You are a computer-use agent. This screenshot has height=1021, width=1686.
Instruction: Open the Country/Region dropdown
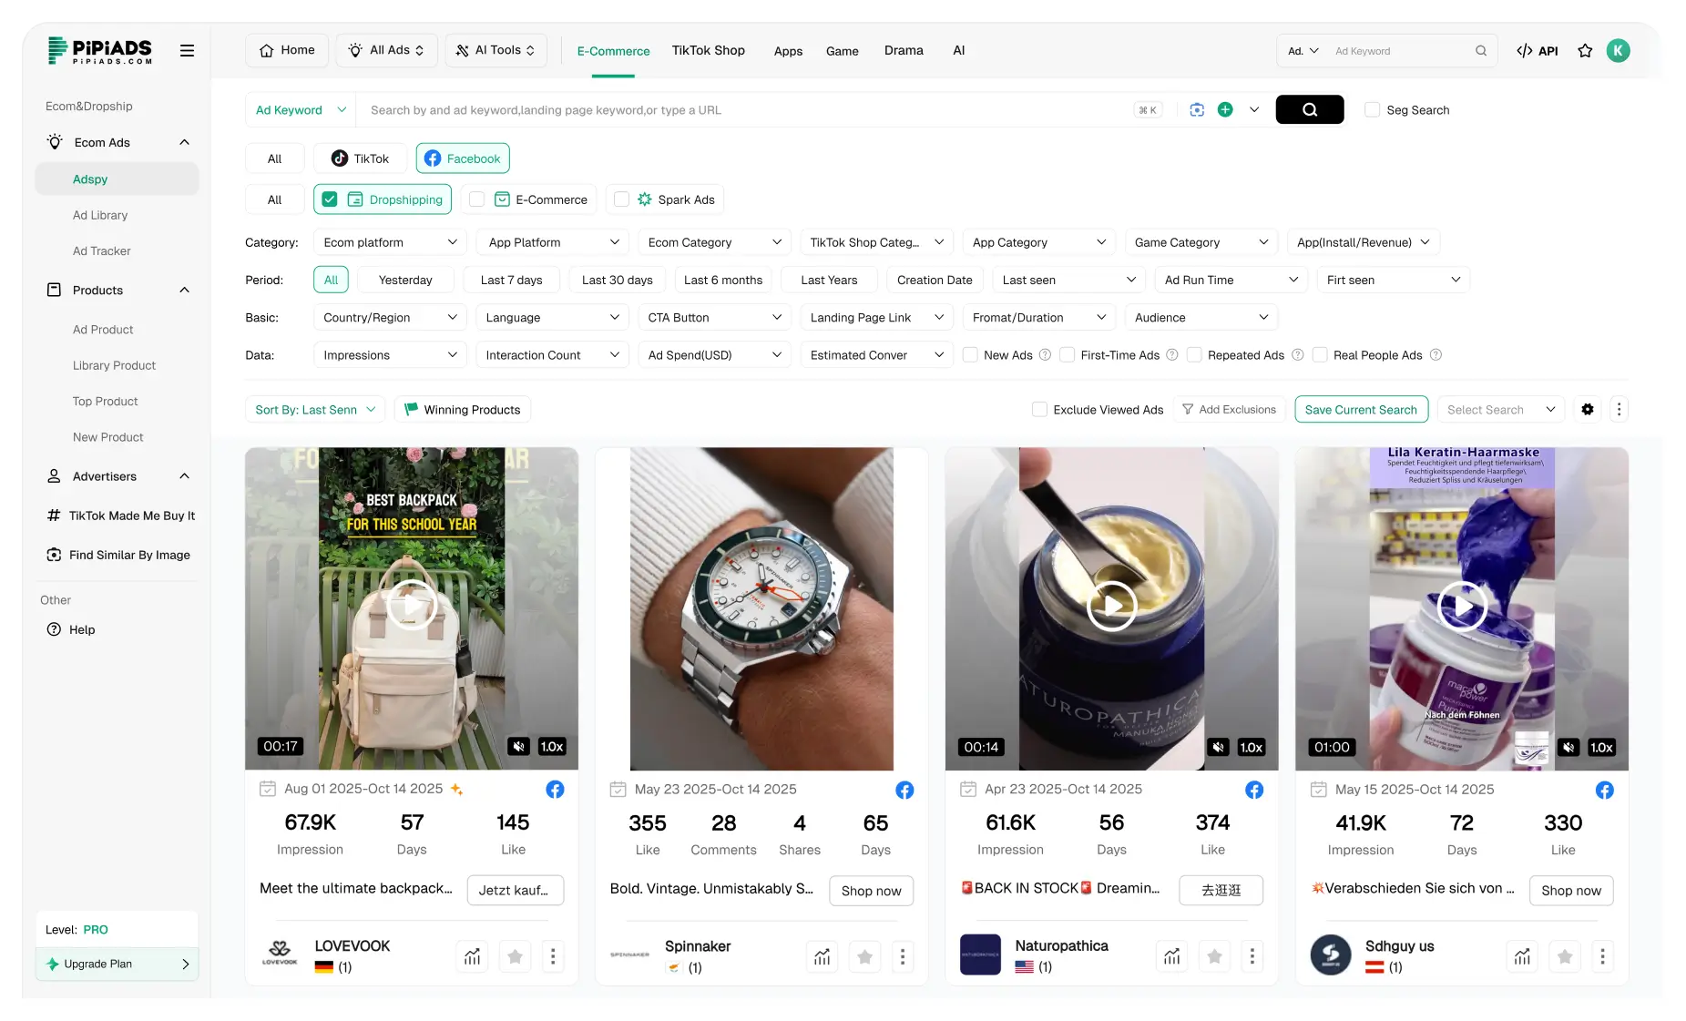390,317
